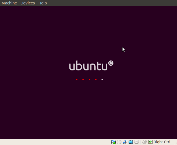The width and height of the screenshot is (177, 145).
Task: Click the virtualization features chip icon
Action: [136, 142]
